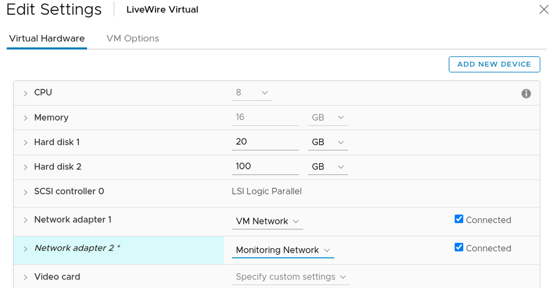
Task: Expand the Network adapter 1 row
Action: (26, 220)
